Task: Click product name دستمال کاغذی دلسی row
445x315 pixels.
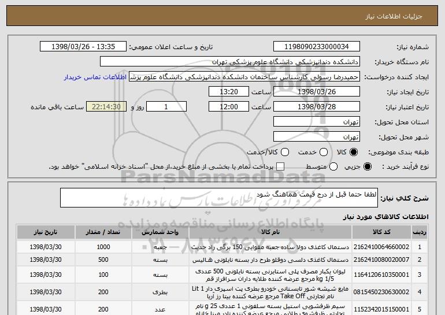Action: [270, 260]
